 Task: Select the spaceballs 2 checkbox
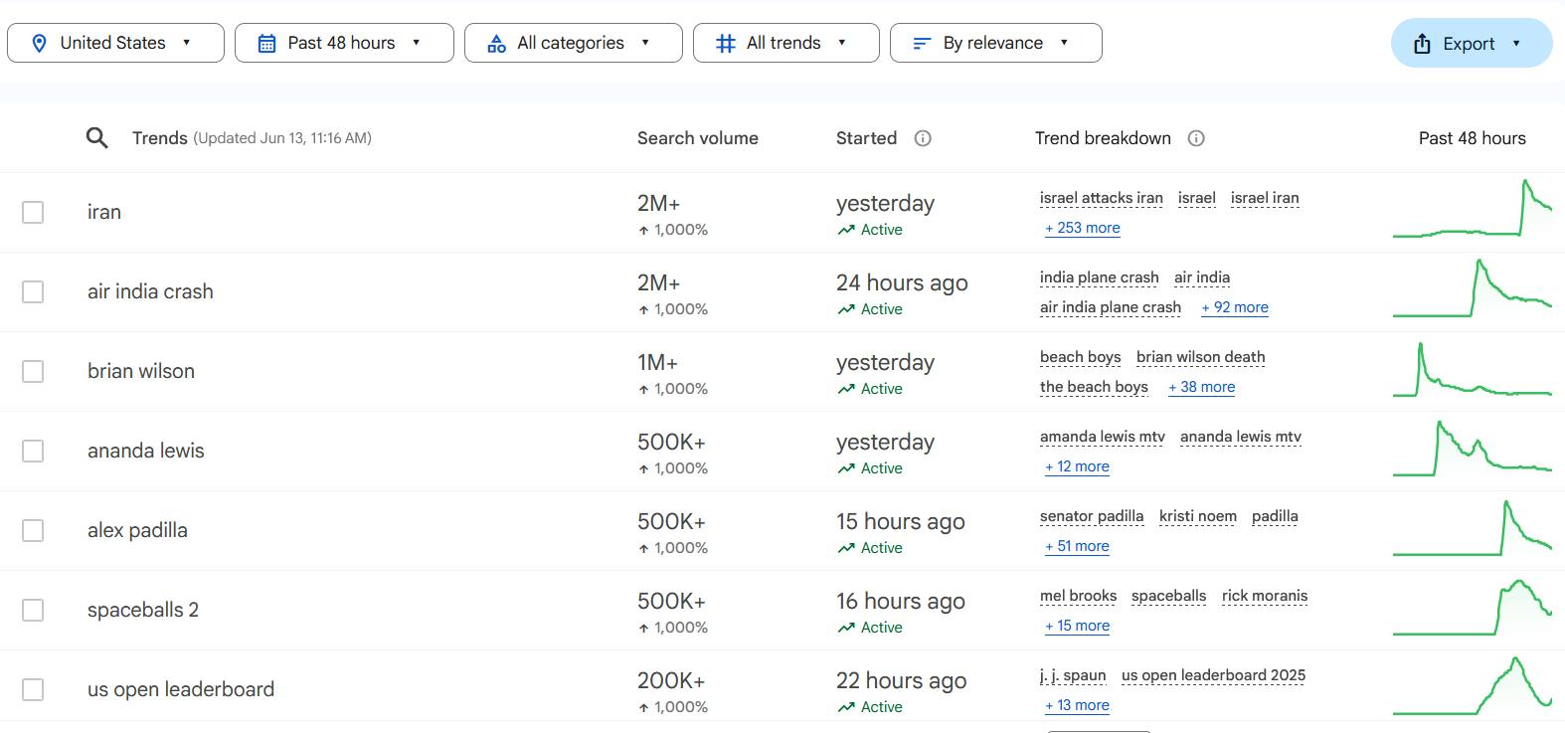pyautogui.click(x=33, y=610)
